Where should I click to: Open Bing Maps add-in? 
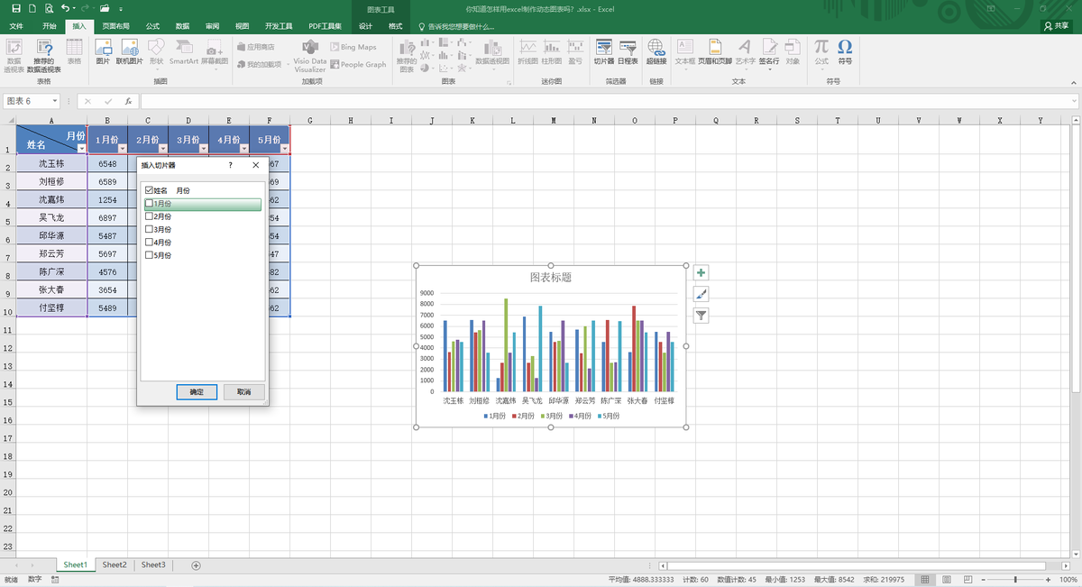click(x=353, y=47)
